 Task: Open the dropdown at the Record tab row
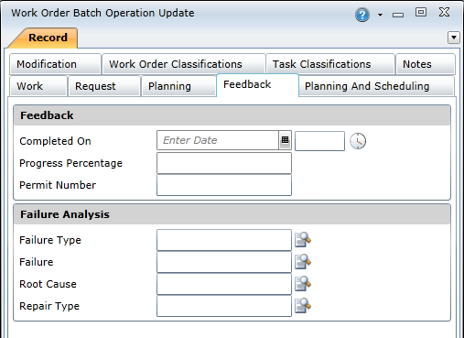click(454, 38)
